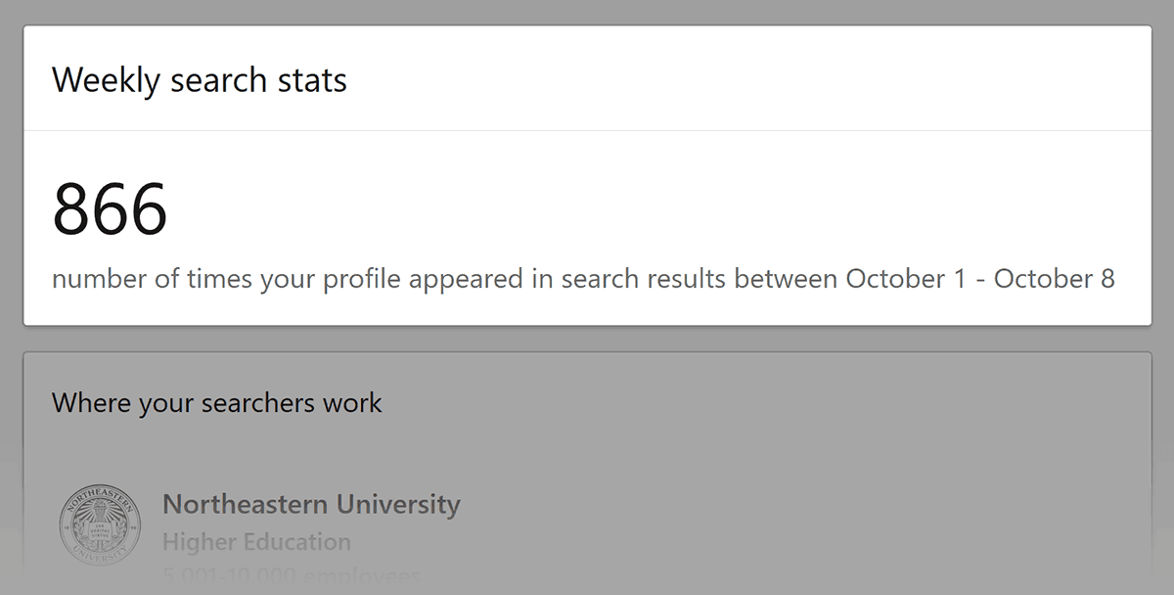1174x595 pixels.
Task: Click the word 'work' in lower heading
Action: coord(355,402)
